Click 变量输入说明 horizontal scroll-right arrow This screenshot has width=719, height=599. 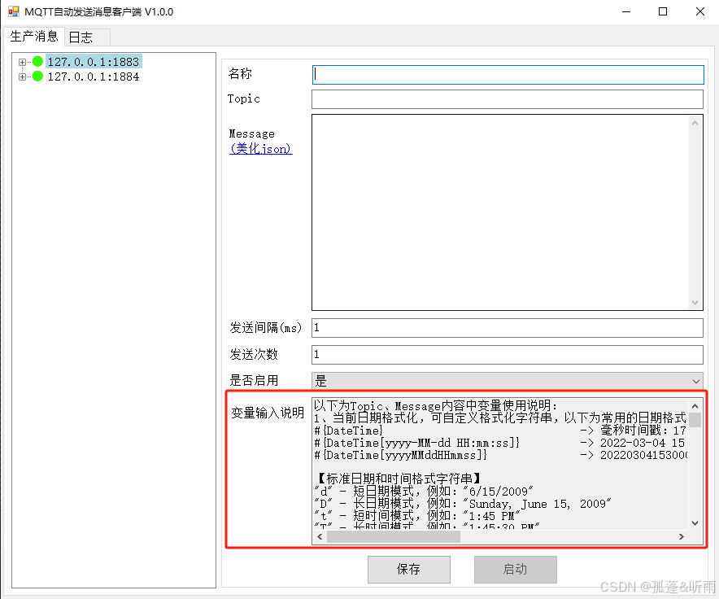pos(682,536)
